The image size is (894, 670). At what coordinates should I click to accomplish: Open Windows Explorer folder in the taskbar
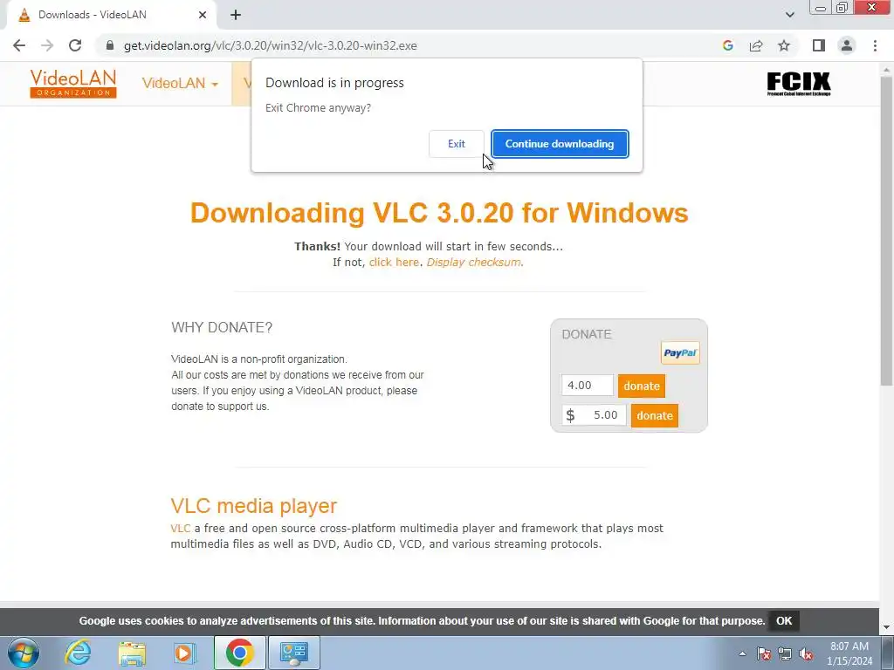click(x=132, y=653)
